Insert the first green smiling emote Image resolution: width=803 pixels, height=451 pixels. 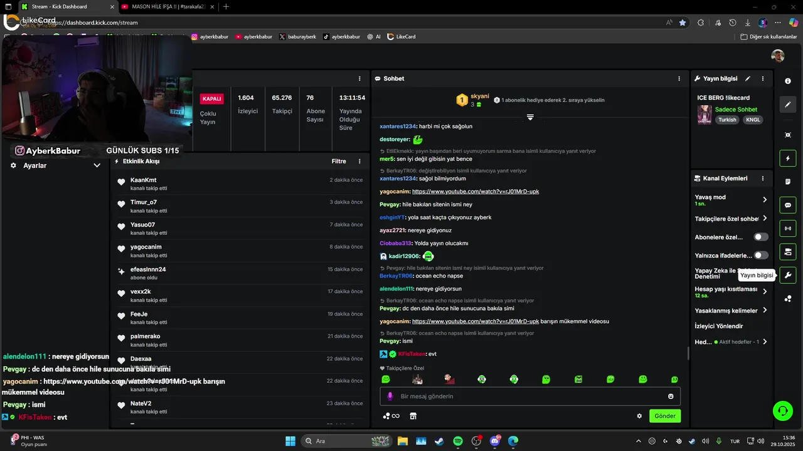click(385, 379)
